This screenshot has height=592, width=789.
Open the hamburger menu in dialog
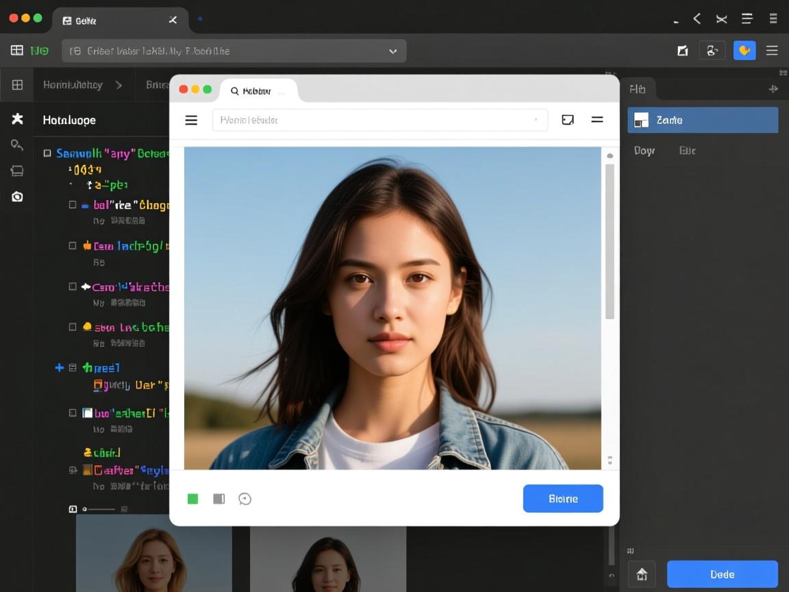point(191,120)
